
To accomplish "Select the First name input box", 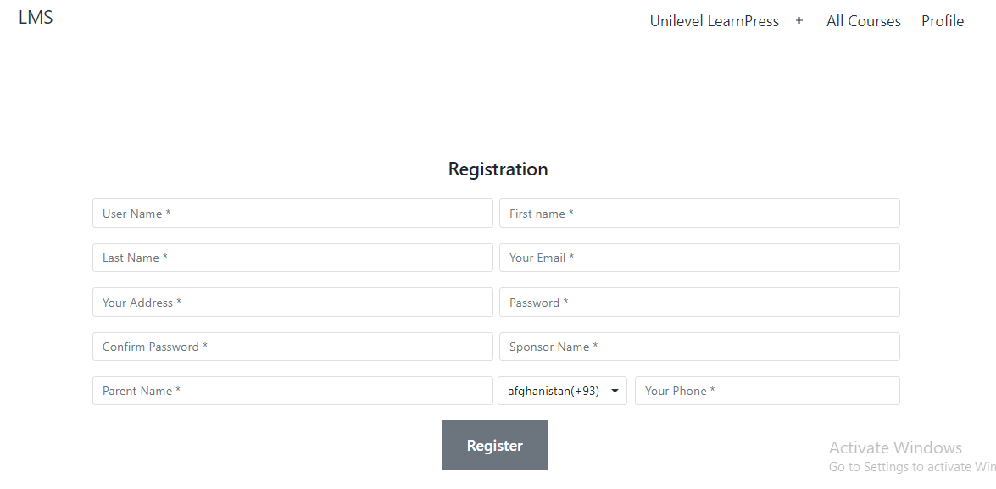I will click(699, 213).
